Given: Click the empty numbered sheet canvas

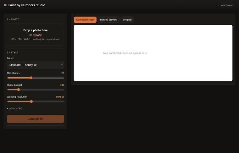Looking at the screenshot, I should [153, 53].
